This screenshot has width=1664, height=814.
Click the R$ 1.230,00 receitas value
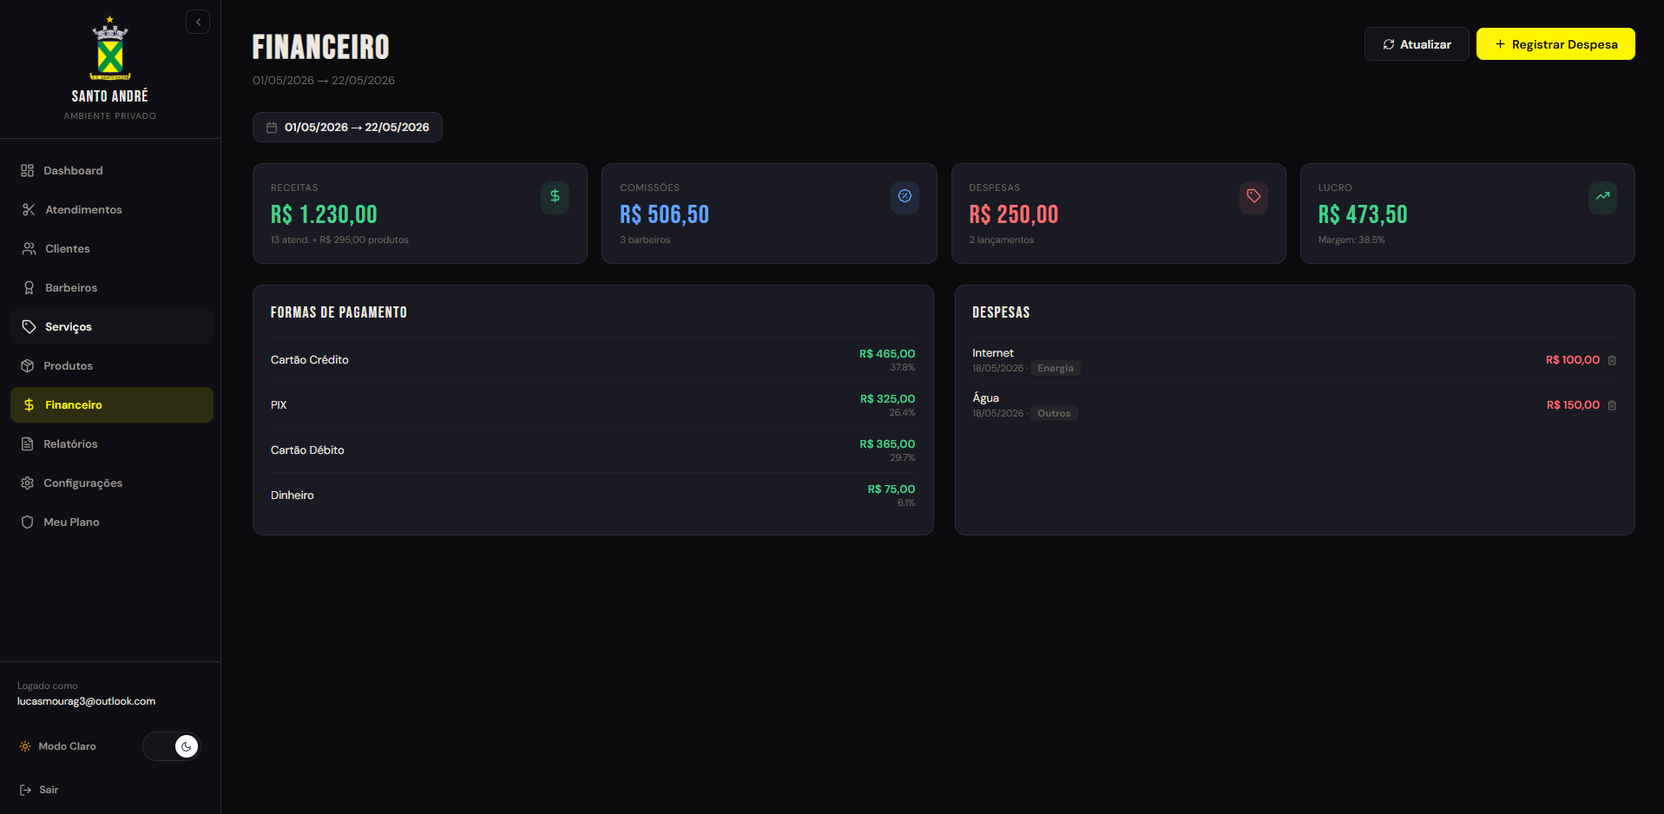324,214
